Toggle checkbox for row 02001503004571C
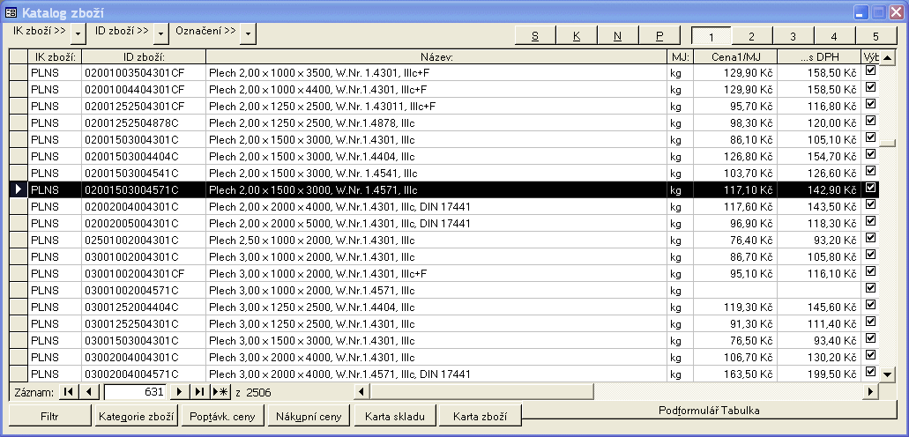This screenshot has height=437, width=909. [871, 189]
